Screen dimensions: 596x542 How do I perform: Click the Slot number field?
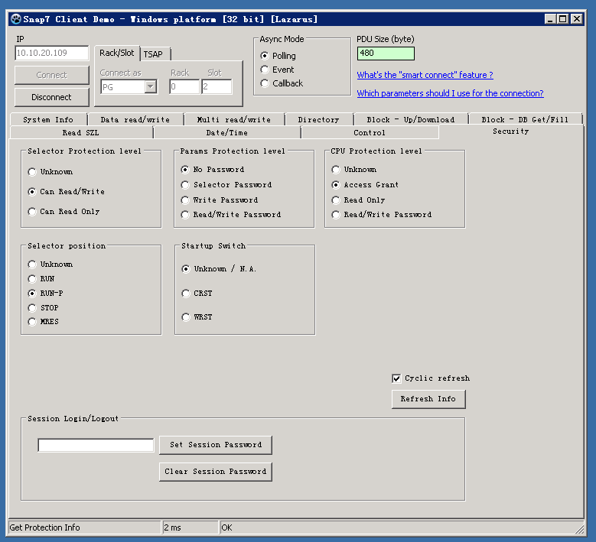[217, 87]
